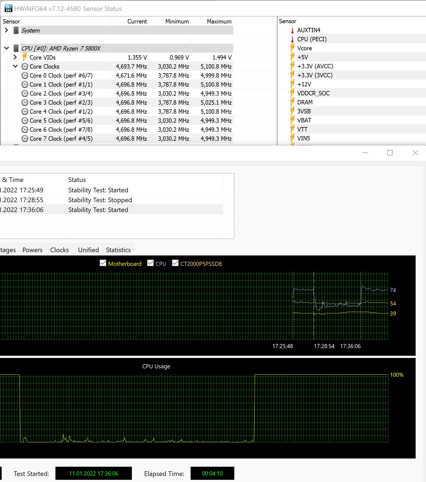Click the Maximum column header
Viewport: 426px width, 482px height.
(212, 21)
